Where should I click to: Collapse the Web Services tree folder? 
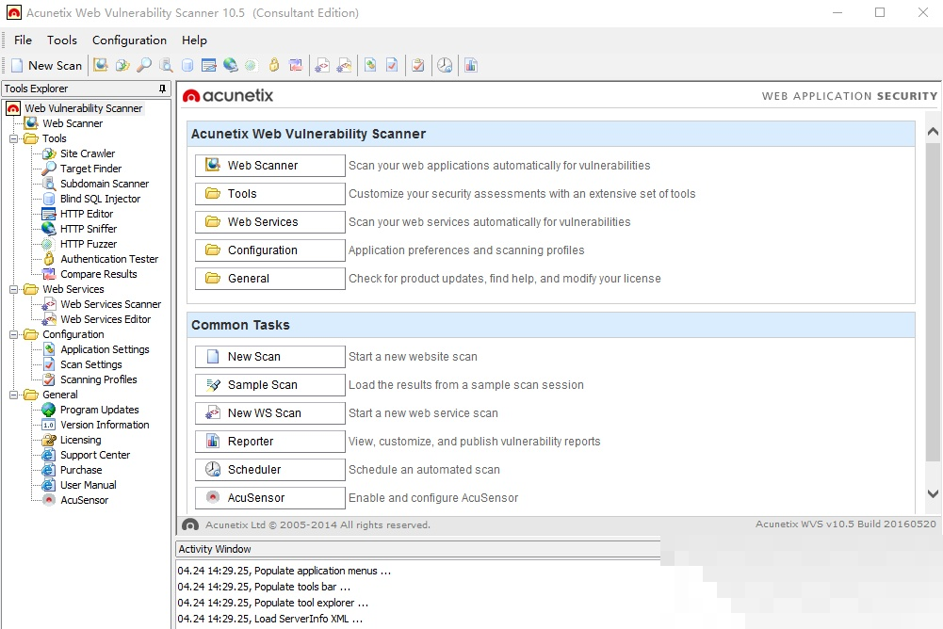click(x=14, y=289)
